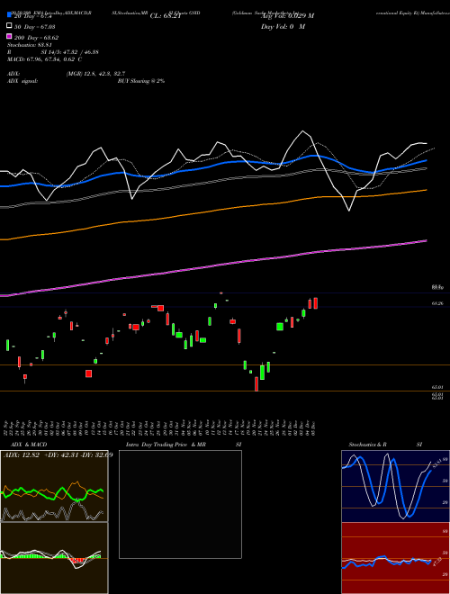Click the 'Stochastics & R' panel title

pos(367,445)
